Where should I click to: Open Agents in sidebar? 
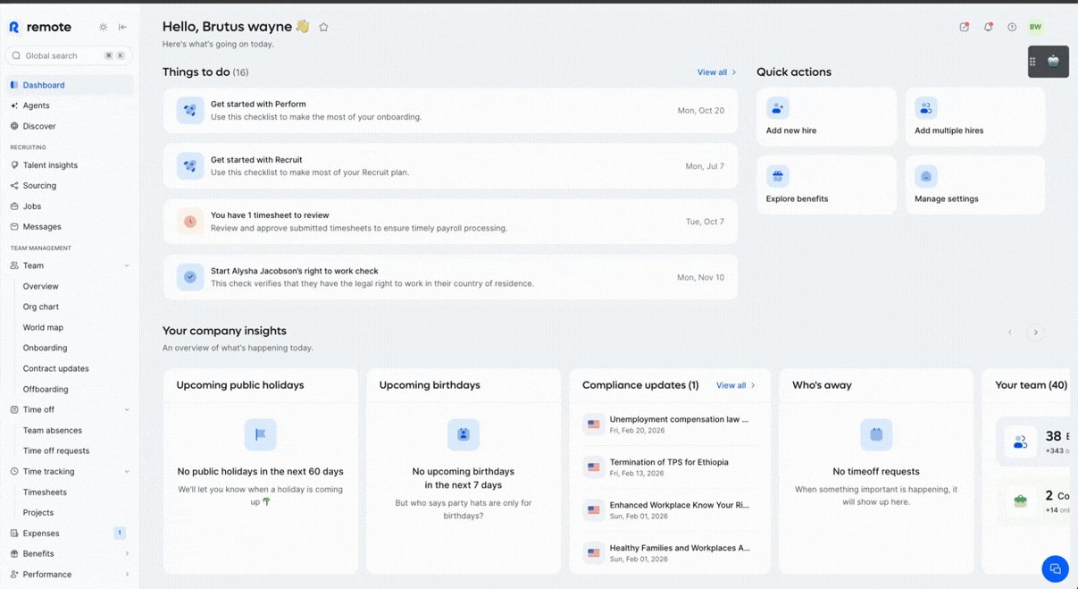[x=69, y=105]
